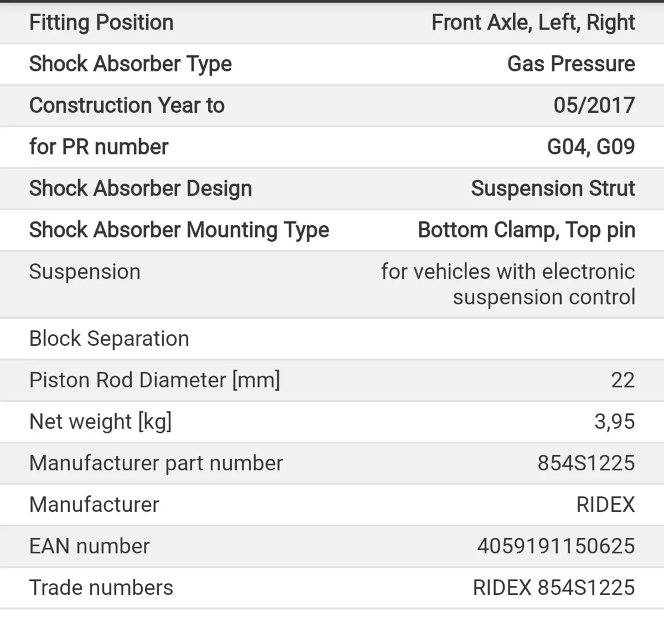Viewport: 664px width, 617px height.
Task: Click the Block Separation row label
Action: pyautogui.click(x=109, y=339)
